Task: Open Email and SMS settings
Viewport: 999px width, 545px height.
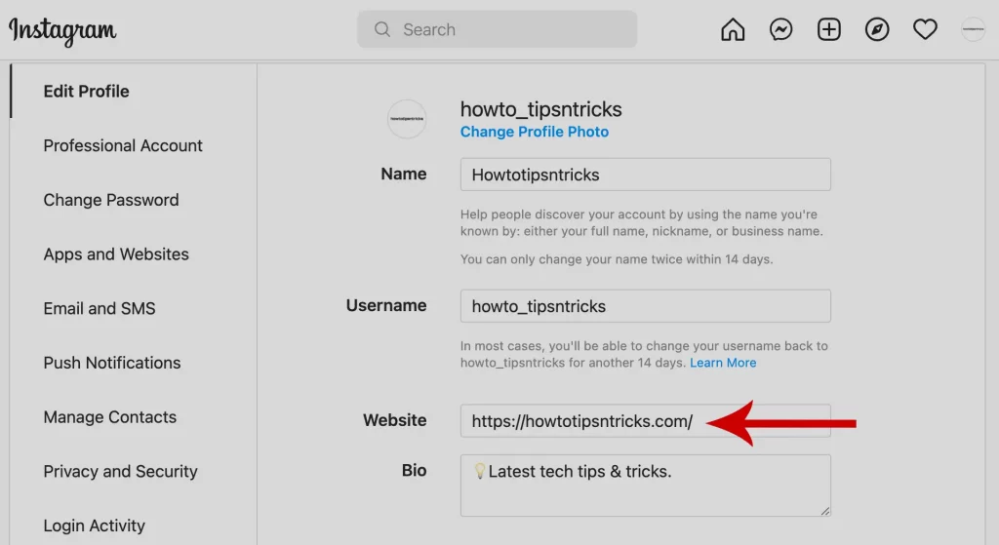Action: [100, 308]
